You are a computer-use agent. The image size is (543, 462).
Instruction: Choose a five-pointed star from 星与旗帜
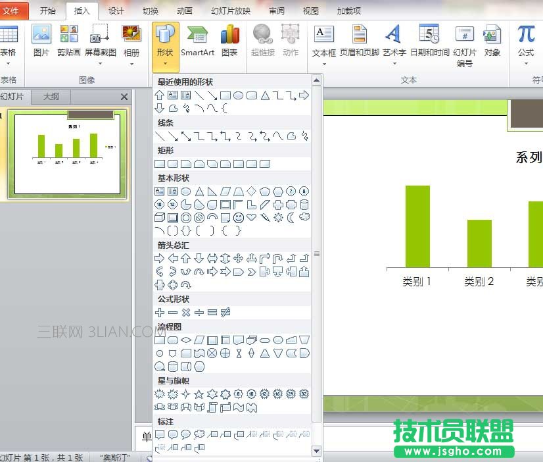coord(197,394)
